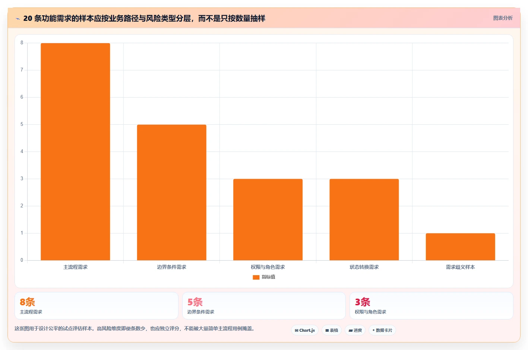Click the y-axis tick label 0
Image resolution: width=528 pixels, height=350 pixels.
coord(22,260)
